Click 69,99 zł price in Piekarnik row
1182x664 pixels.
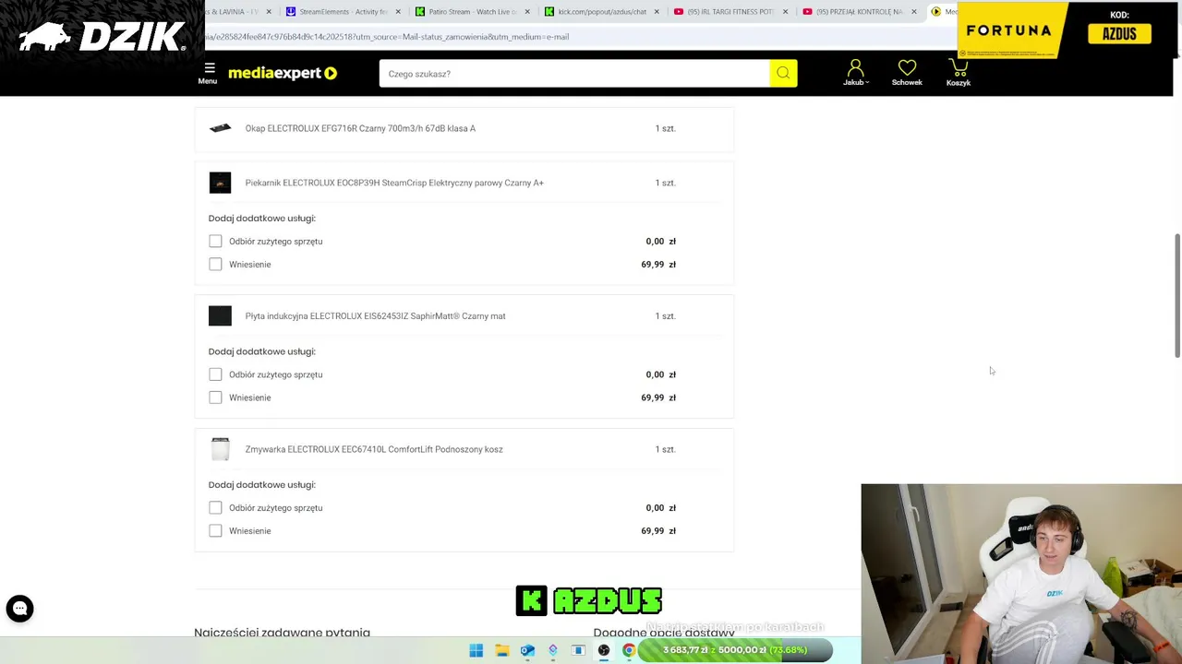658,265
